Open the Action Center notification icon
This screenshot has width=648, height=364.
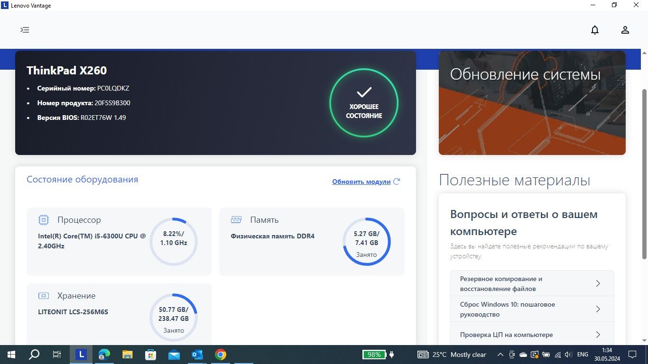(x=632, y=355)
